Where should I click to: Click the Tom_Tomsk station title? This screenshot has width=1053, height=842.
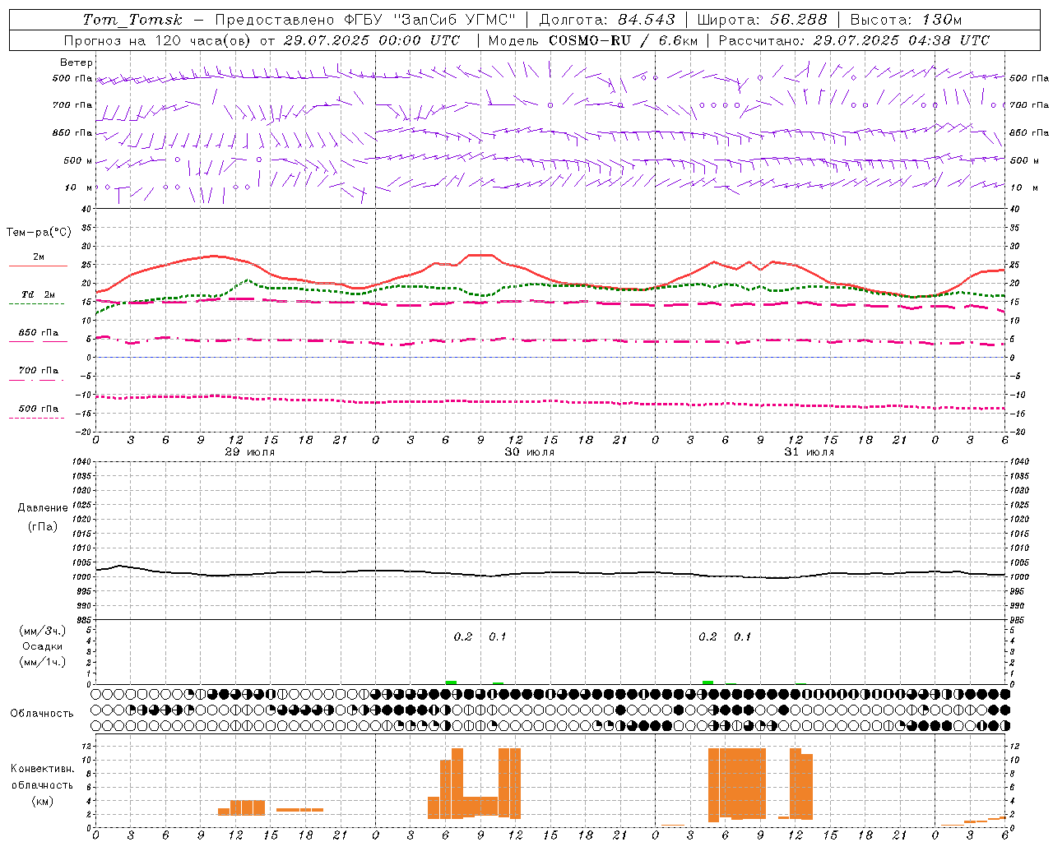click(x=132, y=20)
